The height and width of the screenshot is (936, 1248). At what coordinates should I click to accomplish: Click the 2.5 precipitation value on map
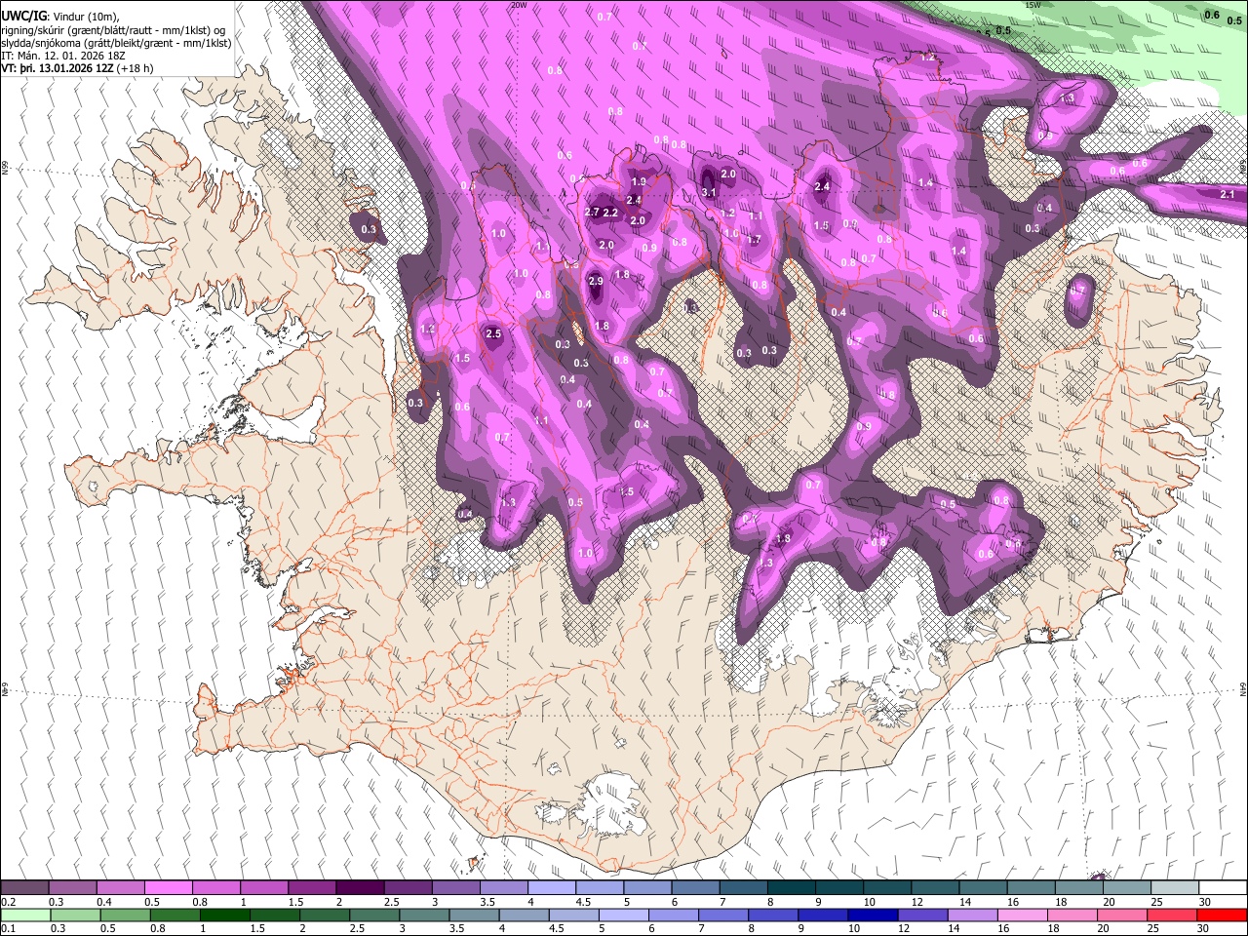(493, 333)
